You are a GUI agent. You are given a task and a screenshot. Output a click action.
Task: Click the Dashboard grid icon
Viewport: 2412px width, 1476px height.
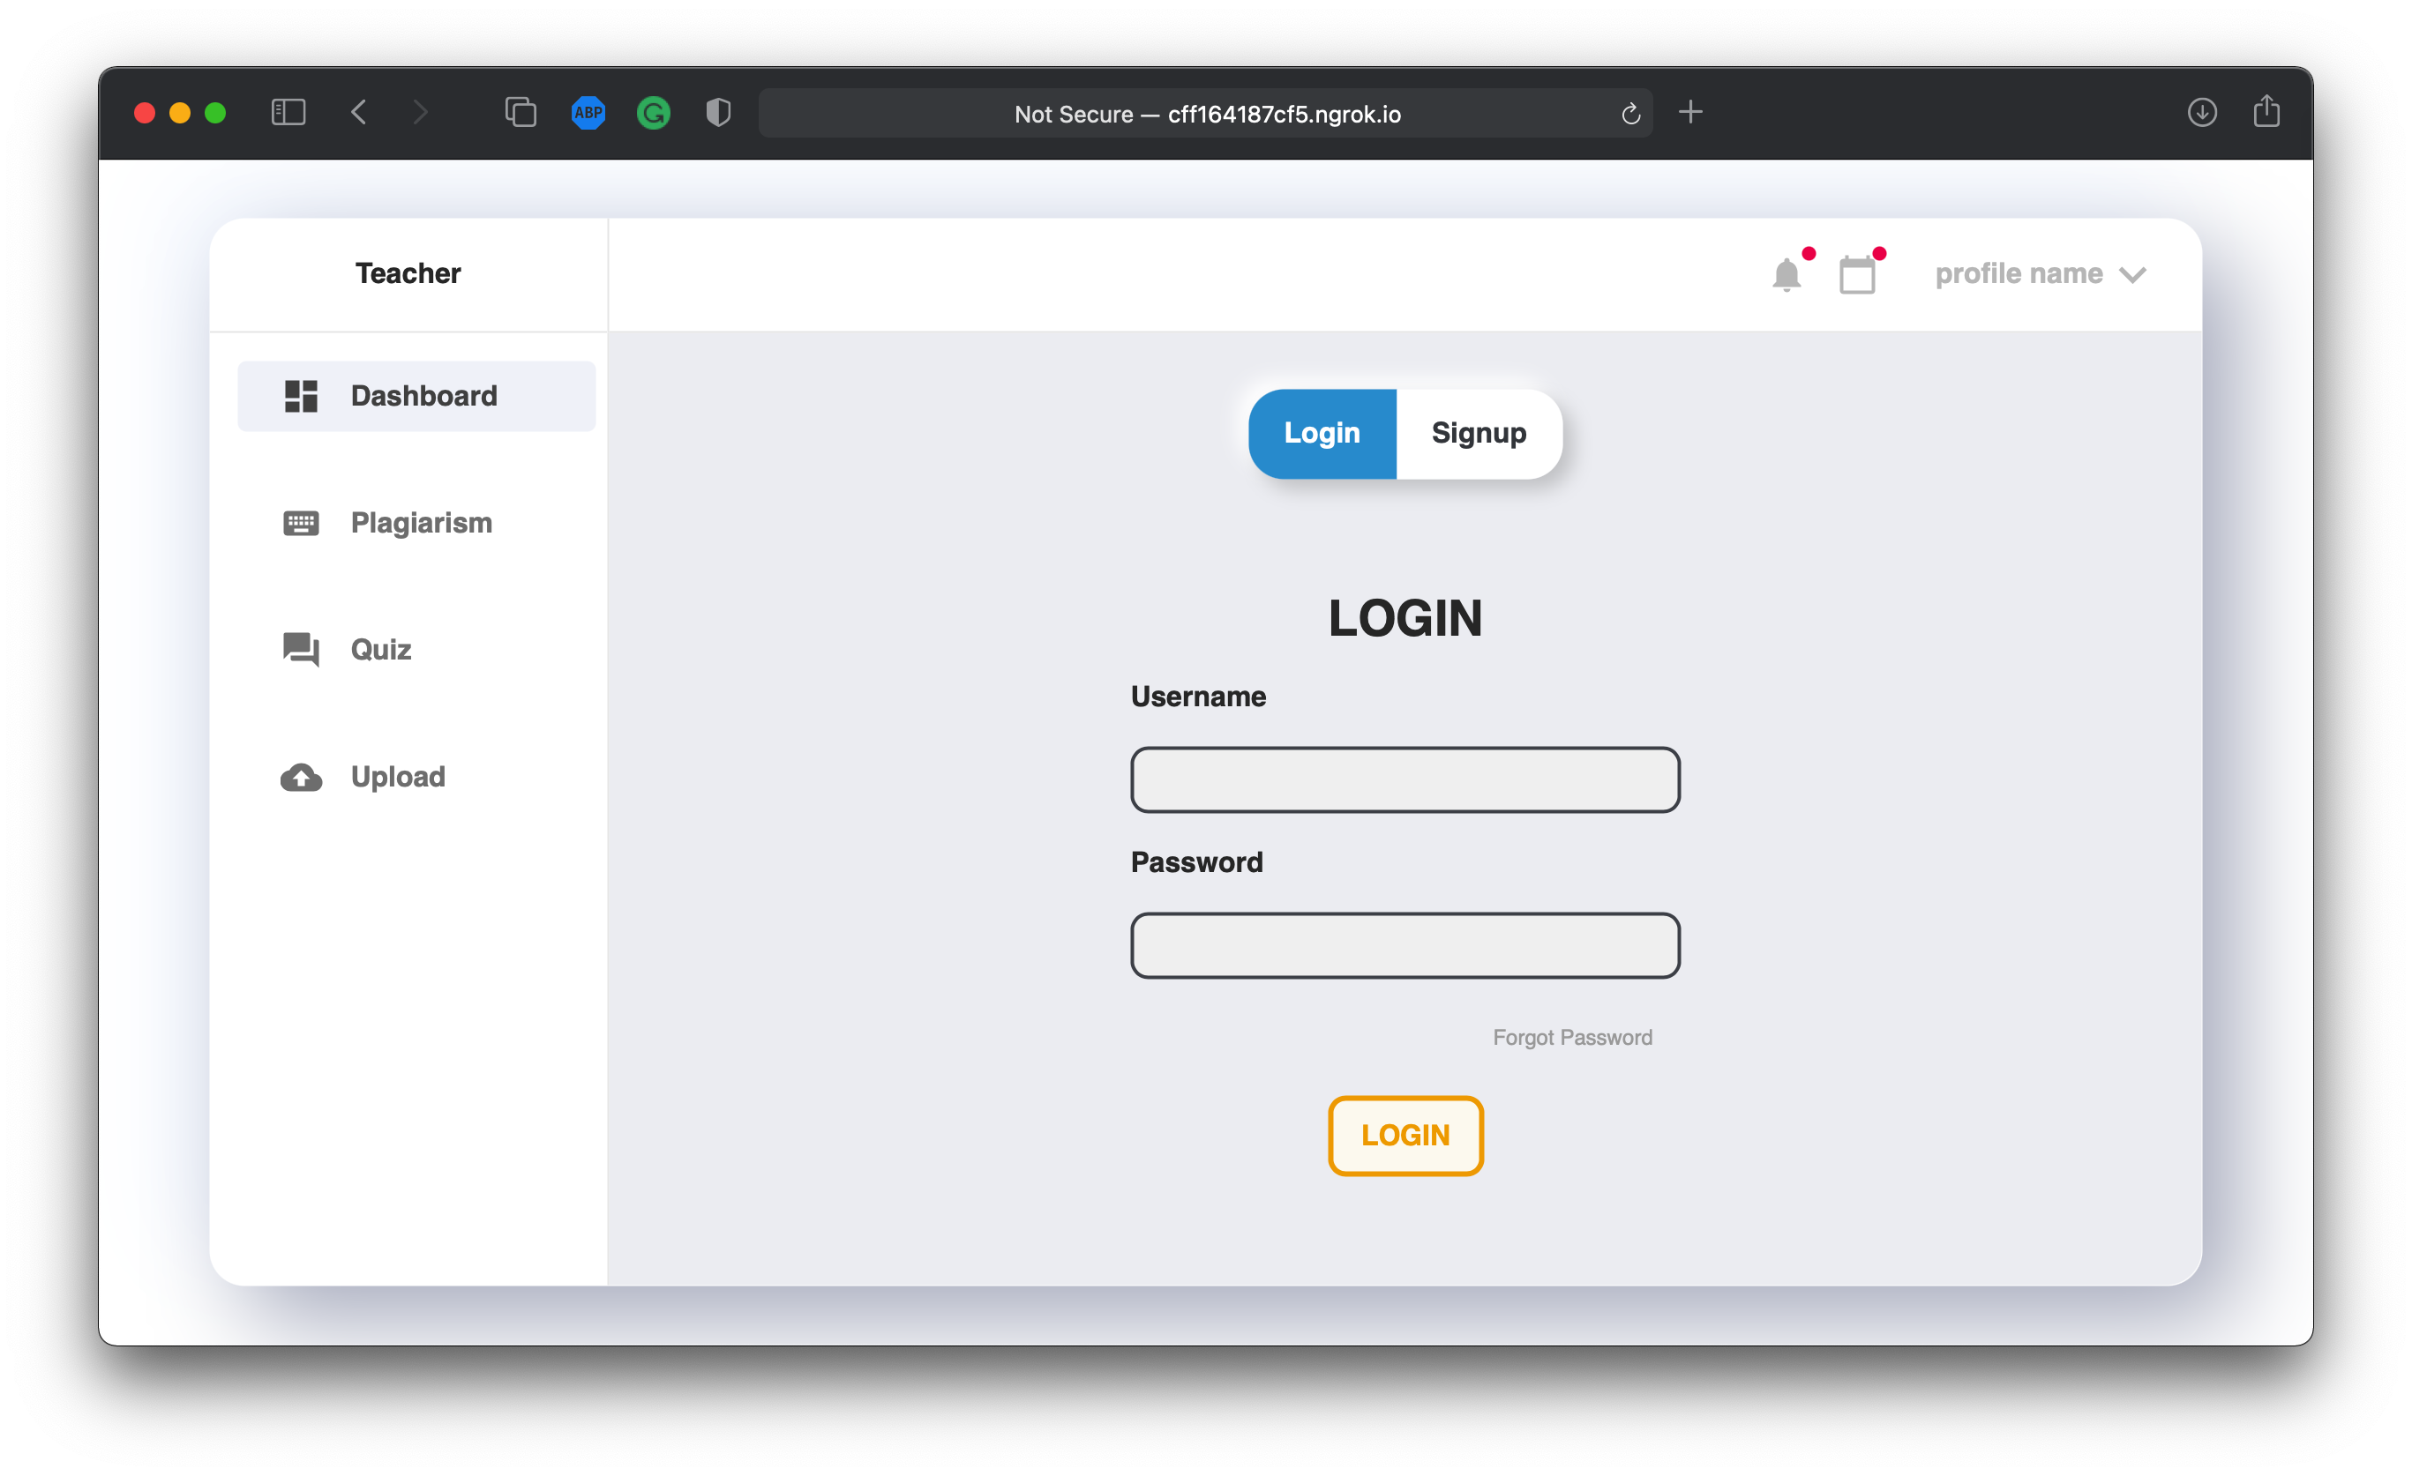(301, 396)
